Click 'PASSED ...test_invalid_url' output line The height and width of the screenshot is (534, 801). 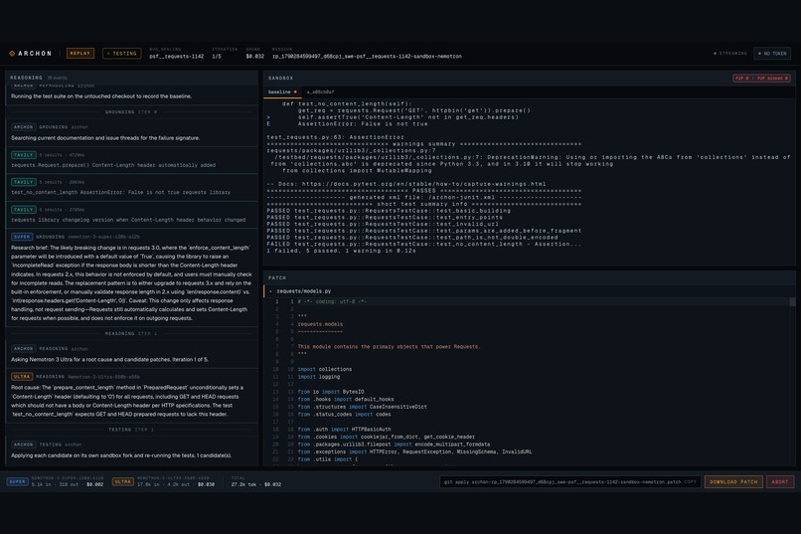point(383,224)
